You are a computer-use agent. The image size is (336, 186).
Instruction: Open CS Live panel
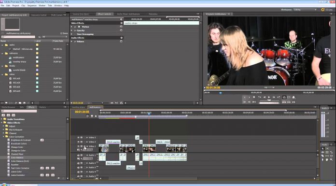(x=327, y=10)
